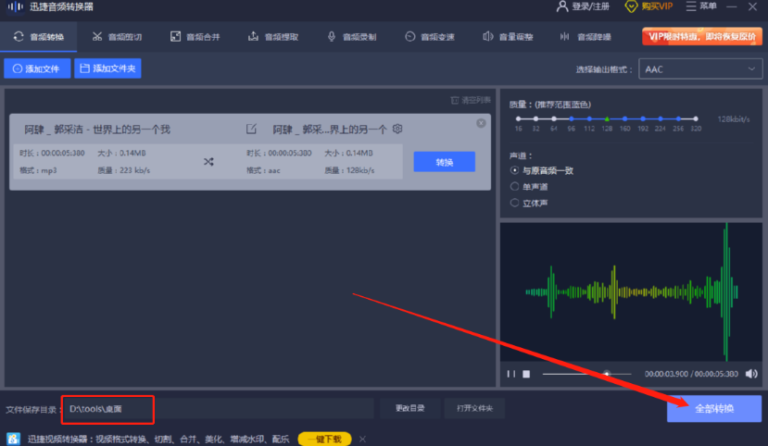Minimize the audio converter window
768x446 pixels.
pyautogui.click(x=732, y=6)
